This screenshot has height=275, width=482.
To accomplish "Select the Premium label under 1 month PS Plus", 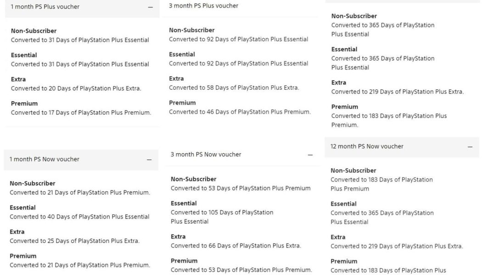I will 23,103.
